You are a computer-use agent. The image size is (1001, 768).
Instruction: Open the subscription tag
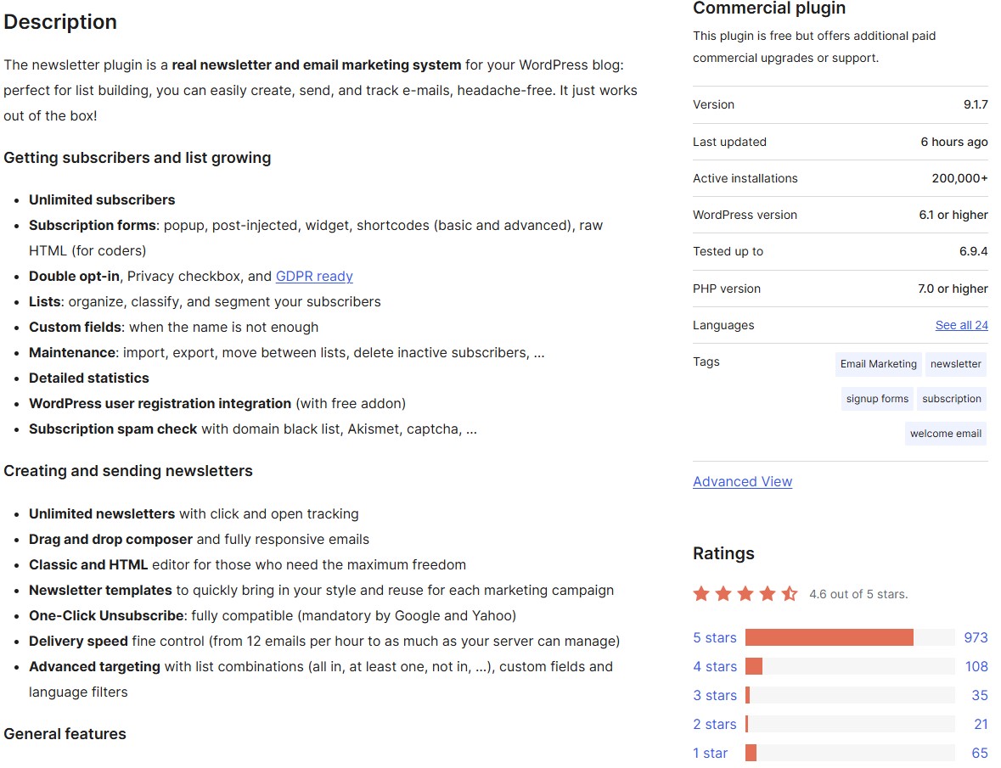pyautogui.click(x=951, y=398)
